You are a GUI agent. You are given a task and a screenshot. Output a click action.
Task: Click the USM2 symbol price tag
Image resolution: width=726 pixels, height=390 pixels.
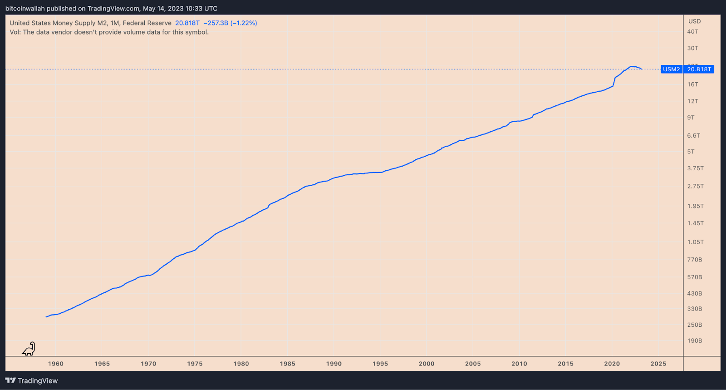coord(672,69)
